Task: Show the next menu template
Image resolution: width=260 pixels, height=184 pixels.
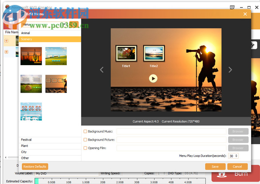Action: click(230, 70)
